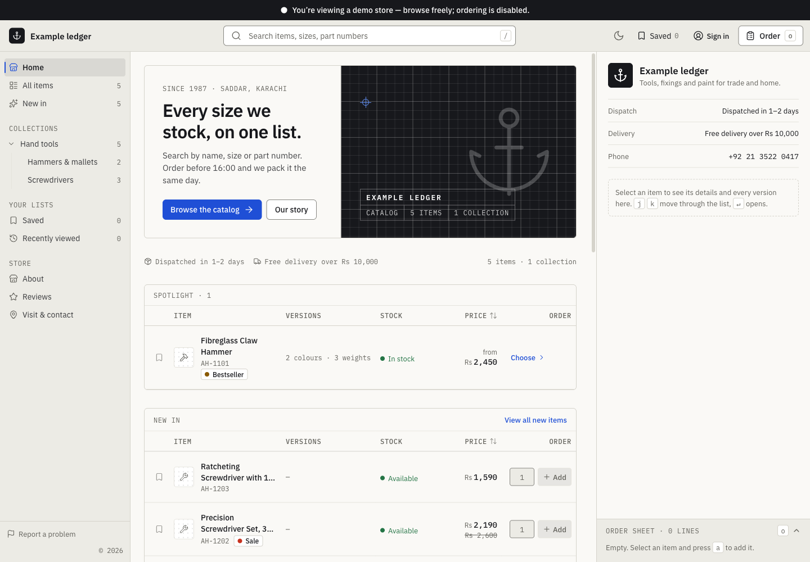Click quantity field for Precision Screwdriver Set
Screen dimensions: 810x562
[x=522, y=529]
